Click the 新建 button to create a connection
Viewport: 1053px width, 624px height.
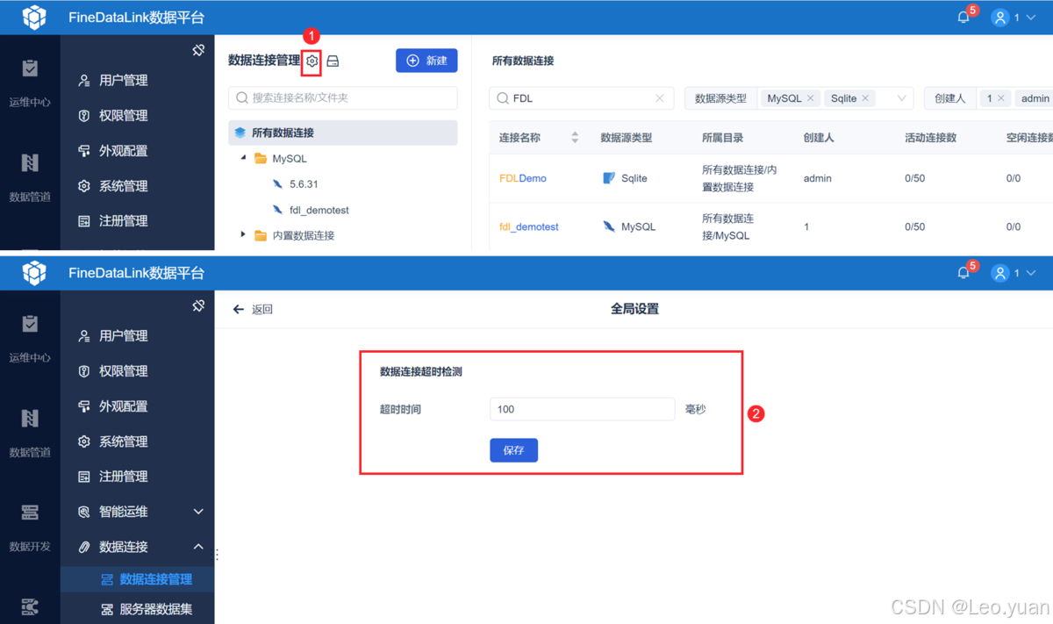(x=426, y=60)
